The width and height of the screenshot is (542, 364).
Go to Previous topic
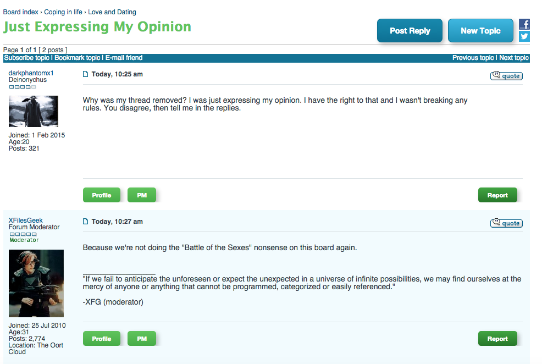tap(473, 58)
